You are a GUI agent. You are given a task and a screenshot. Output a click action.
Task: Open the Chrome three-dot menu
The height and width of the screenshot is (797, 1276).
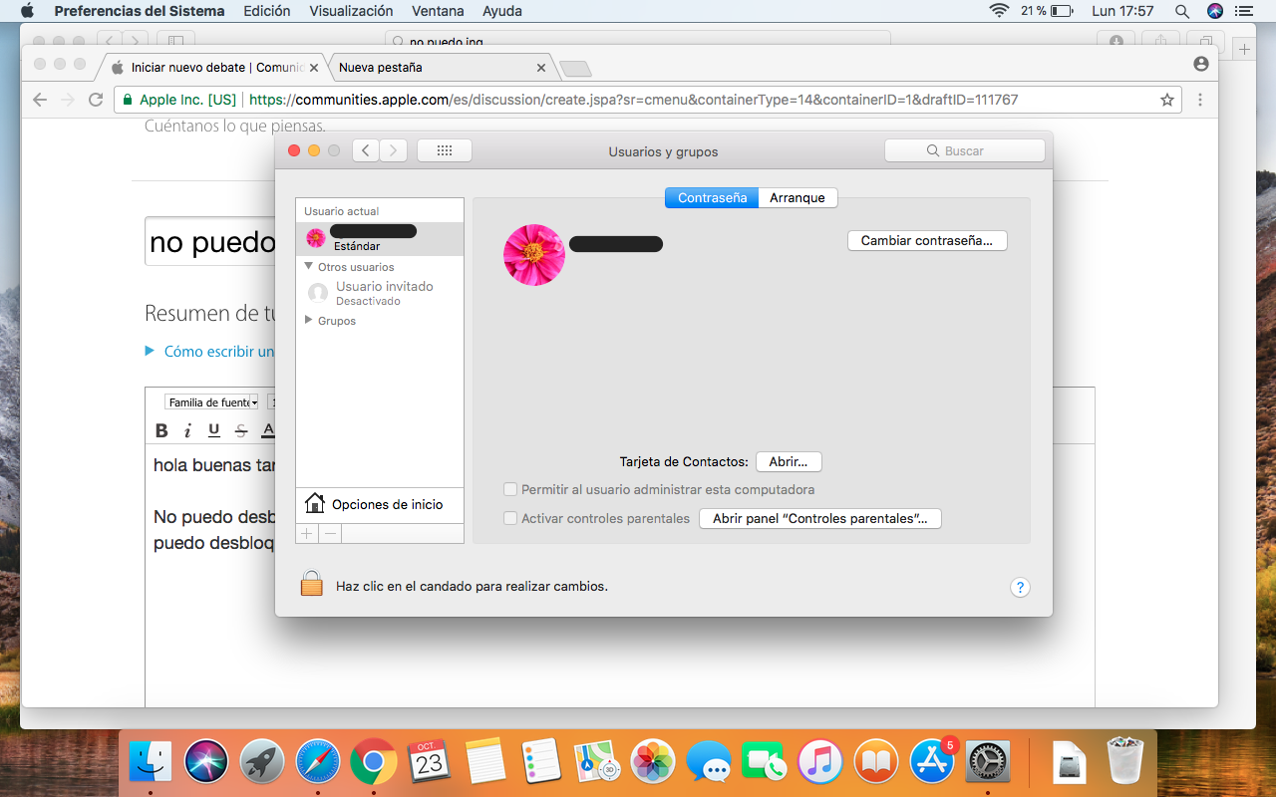(1200, 100)
